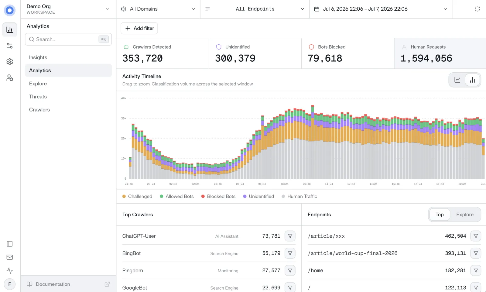Click the Unidentified 300,379 stat card

click(255, 53)
